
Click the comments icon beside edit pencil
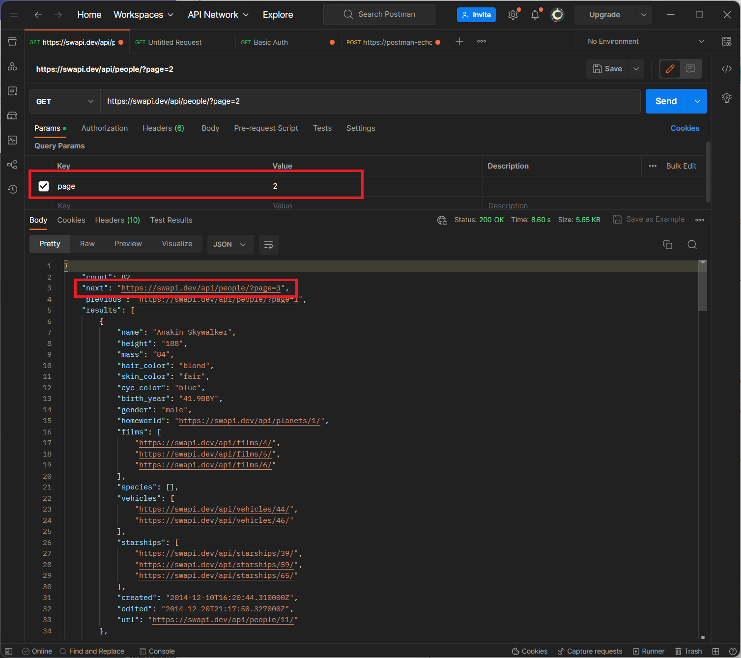690,69
